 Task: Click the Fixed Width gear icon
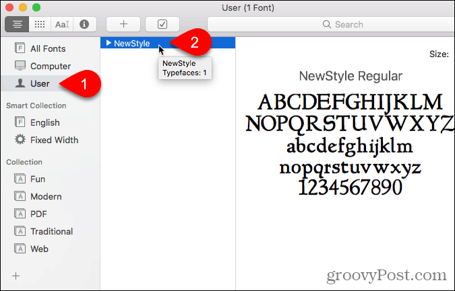[20, 139]
